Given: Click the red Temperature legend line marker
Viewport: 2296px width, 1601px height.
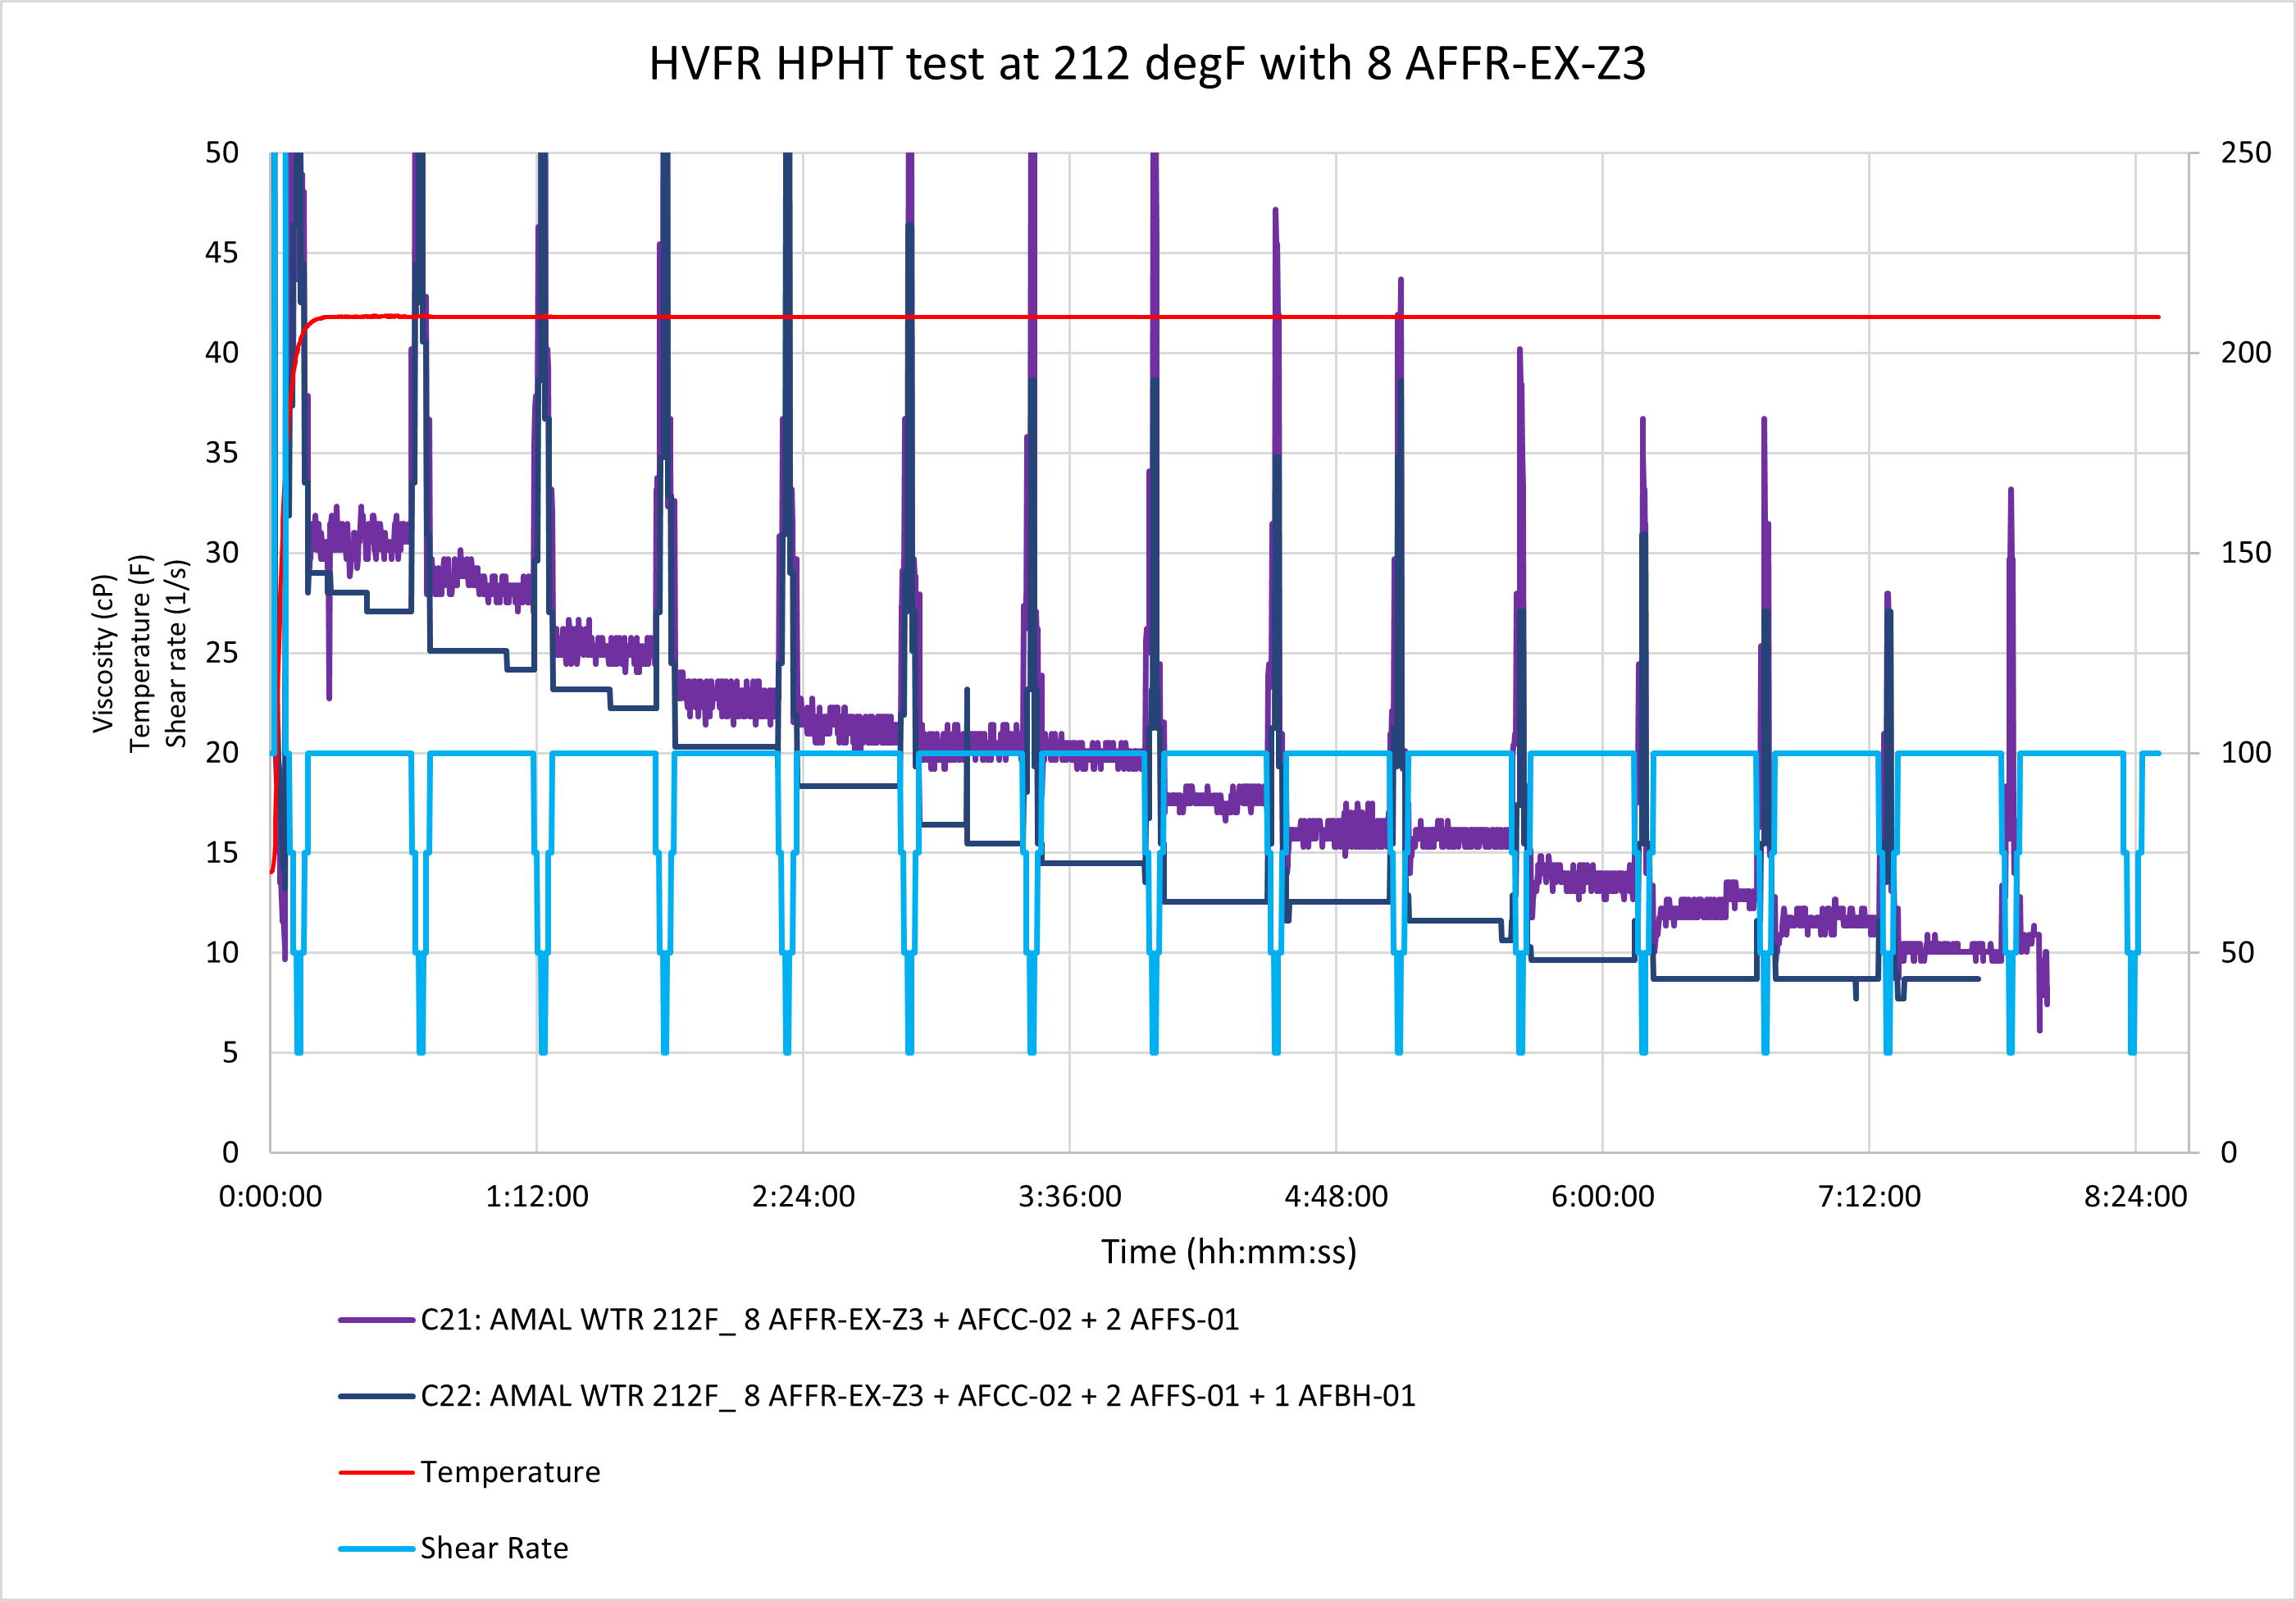Looking at the screenshot, I should (x=376, y=1472).
